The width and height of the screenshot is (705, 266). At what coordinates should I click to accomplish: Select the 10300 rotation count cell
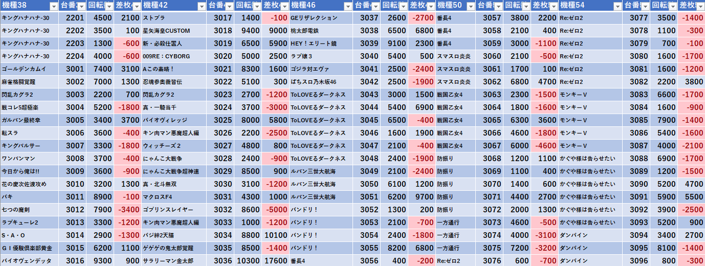click(248, 260)
